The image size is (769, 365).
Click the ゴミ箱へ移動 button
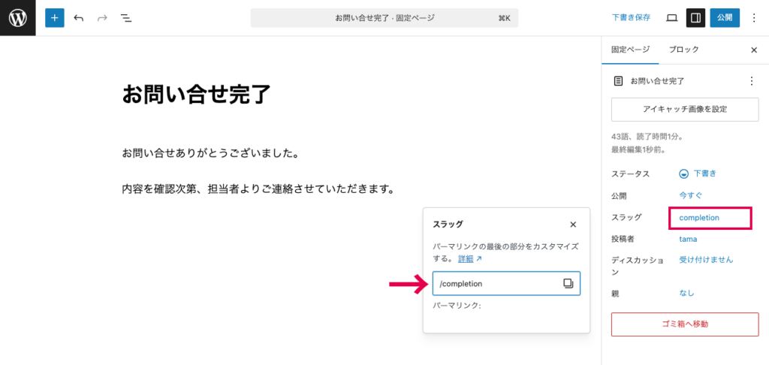click(x=685, y=324)
